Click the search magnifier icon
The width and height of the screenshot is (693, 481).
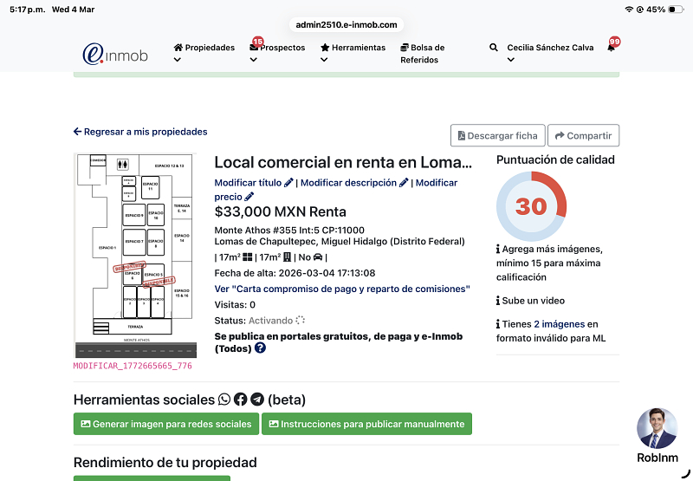pyautogui.click(x=494, y=49)
